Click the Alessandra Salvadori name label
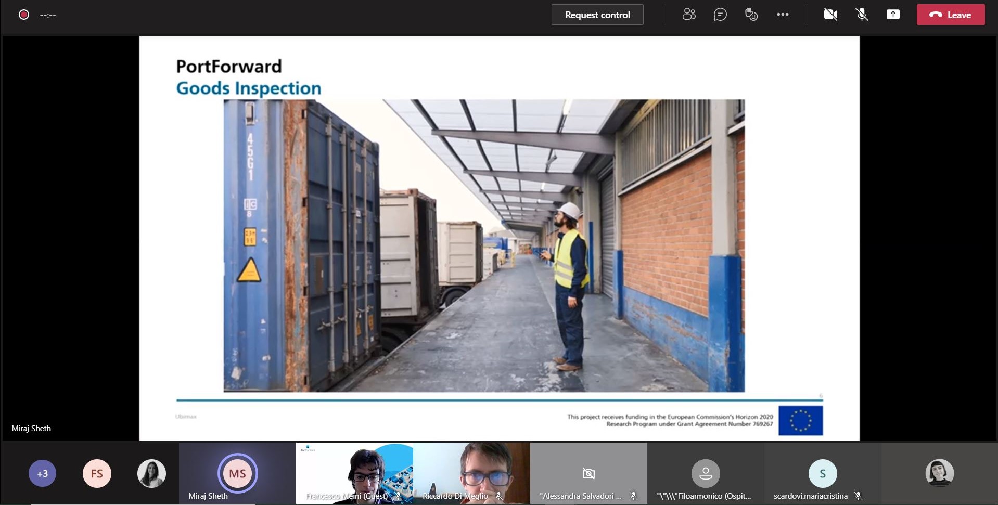Viewport: 998px width, 505px height. [x=581, y=496]
